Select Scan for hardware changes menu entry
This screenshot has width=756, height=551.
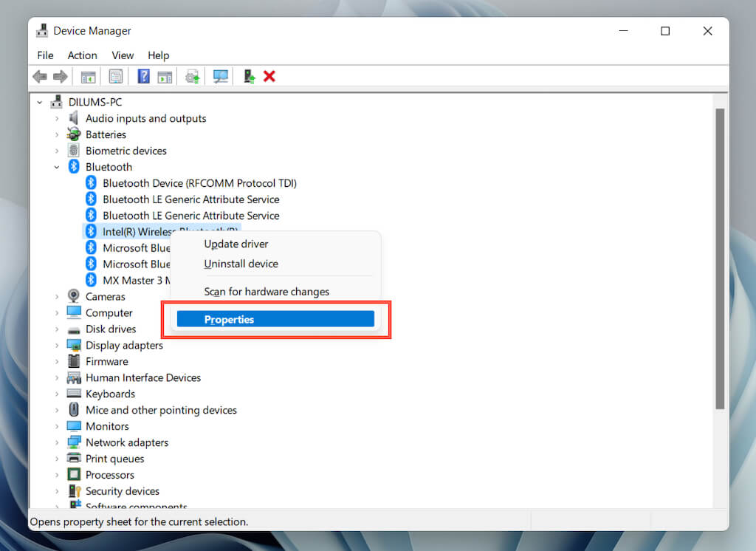pyautogui.click(x=275, y=292)
